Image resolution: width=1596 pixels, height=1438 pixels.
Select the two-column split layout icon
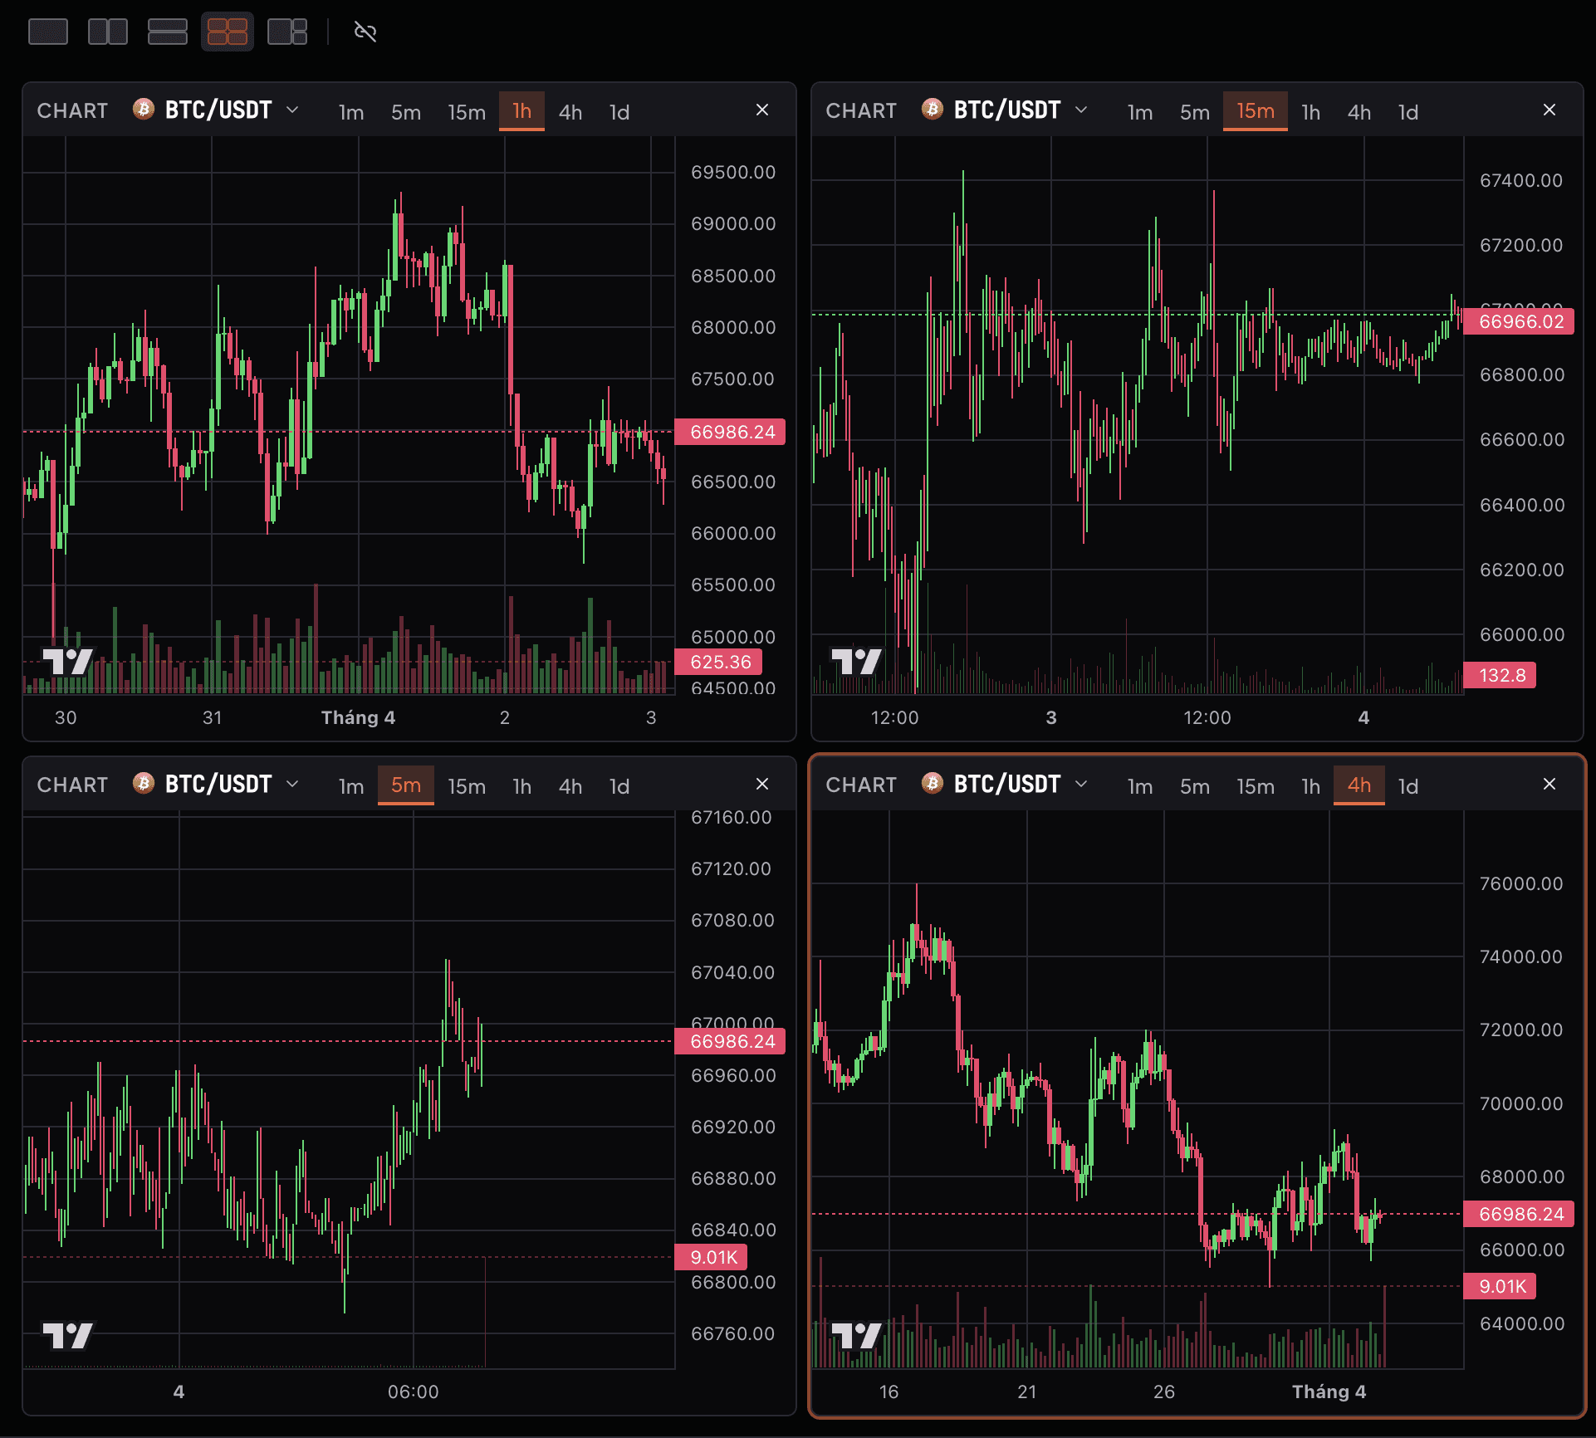tap(108, 32)
